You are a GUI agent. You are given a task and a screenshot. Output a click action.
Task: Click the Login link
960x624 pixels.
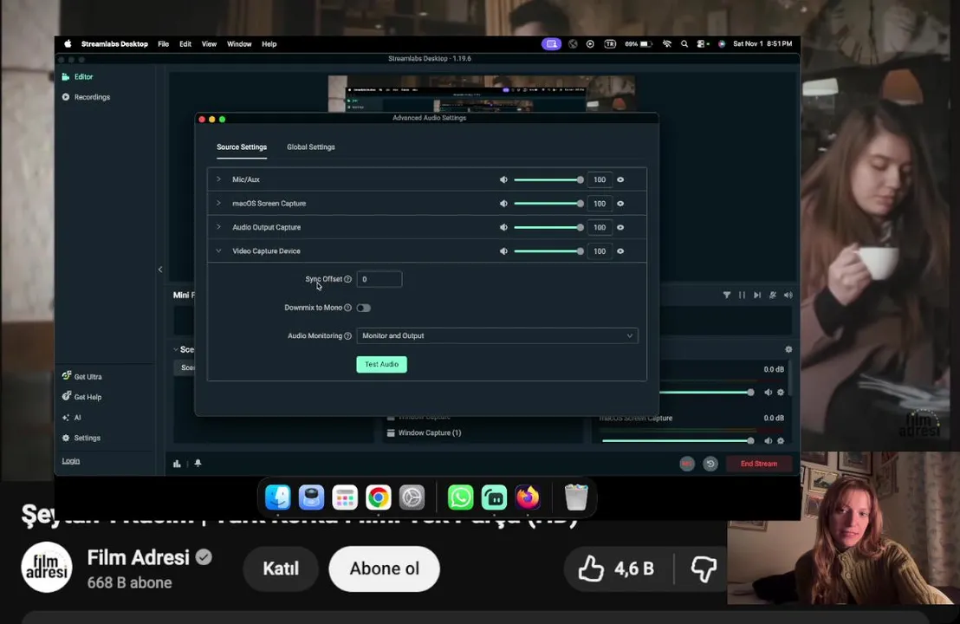point(70,461)
